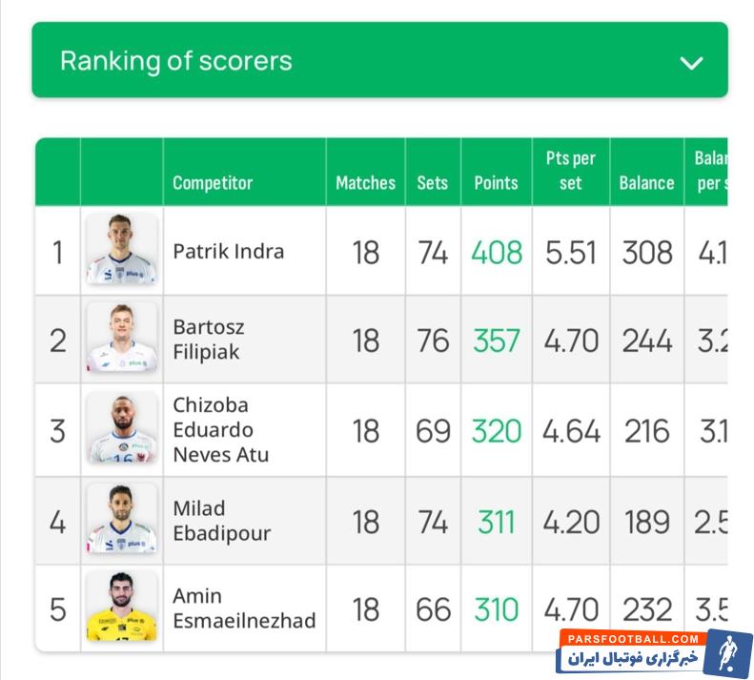Click Chizoba's 320 points value
This screenshot has width=754, height=680.
click(497, 431)
